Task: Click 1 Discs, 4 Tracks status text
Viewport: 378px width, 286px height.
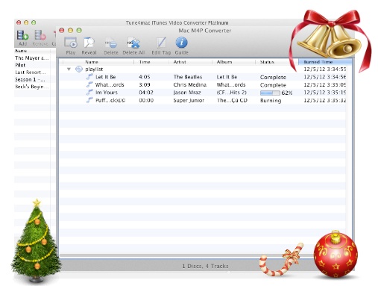Action: tap(205, 266)
